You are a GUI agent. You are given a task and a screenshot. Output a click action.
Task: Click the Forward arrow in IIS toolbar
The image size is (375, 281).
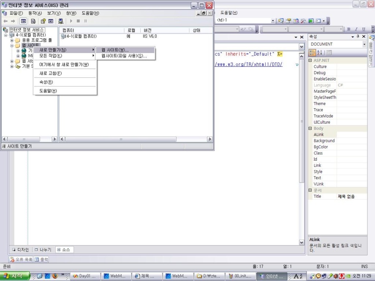pos(13,21)
